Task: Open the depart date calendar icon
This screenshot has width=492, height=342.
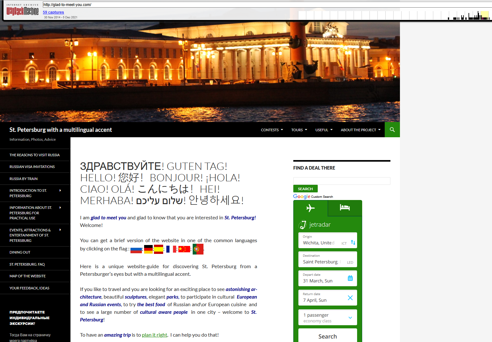Action: [x=350, y=278]
